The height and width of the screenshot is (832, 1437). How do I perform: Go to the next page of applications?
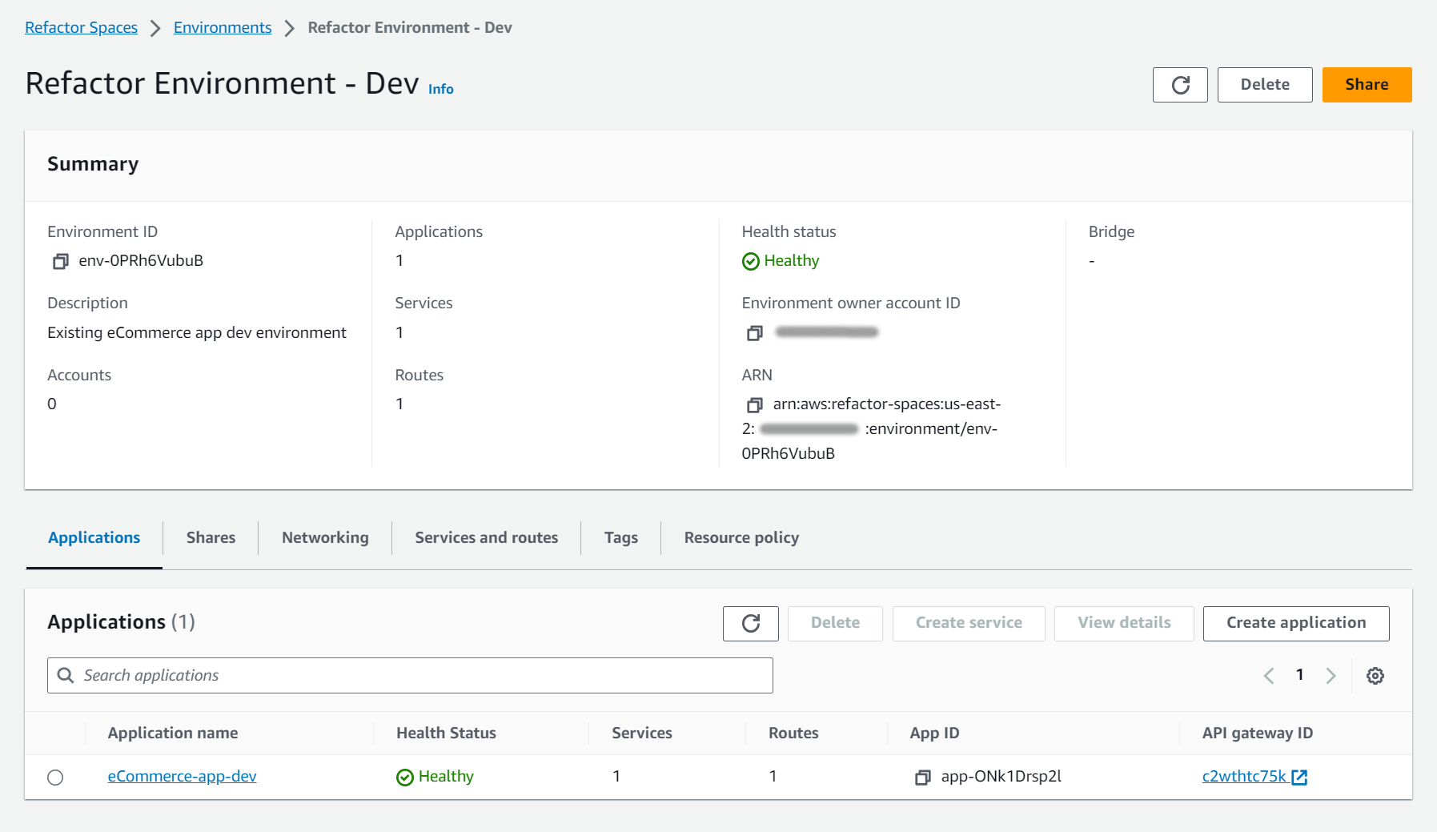click(1331, 675)
